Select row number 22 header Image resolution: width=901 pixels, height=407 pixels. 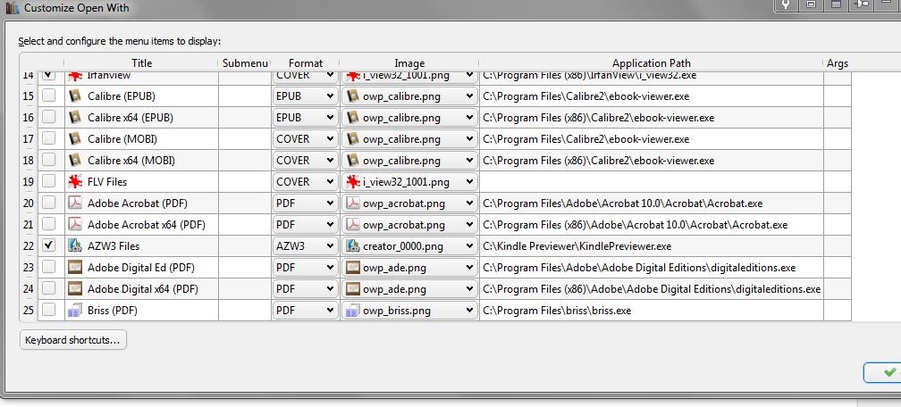(x=29, y=246)
